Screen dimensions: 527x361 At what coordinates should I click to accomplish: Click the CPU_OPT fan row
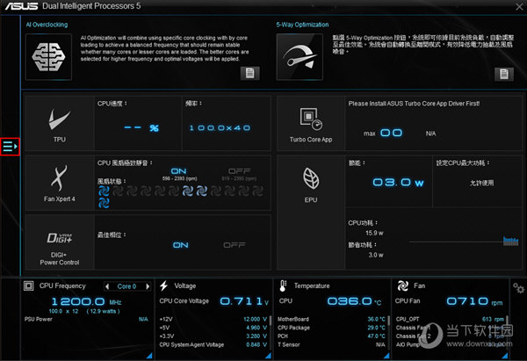tap(450, 319)
